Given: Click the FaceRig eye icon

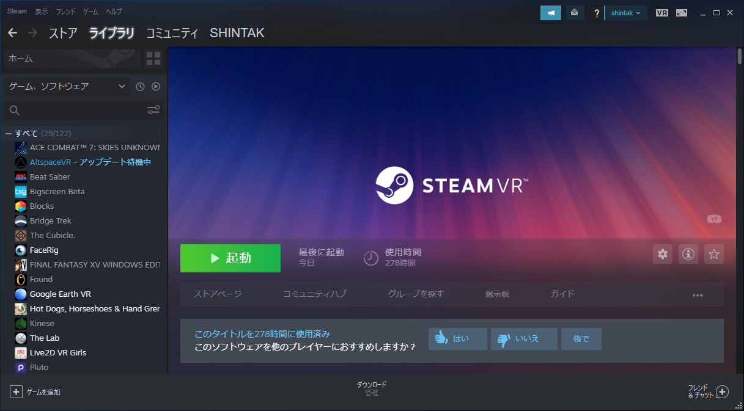Looking at the screenshot, I should click(x=21, y=250).
